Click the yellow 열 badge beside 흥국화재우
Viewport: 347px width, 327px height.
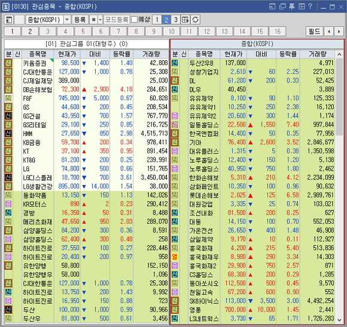click(175, 257)
